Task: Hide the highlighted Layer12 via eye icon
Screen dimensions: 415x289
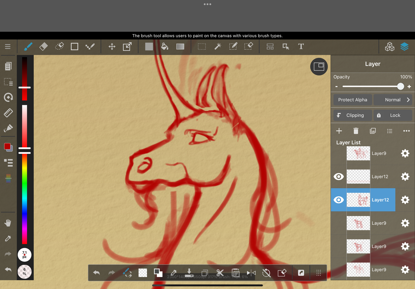Action: [x=339, y=200]
